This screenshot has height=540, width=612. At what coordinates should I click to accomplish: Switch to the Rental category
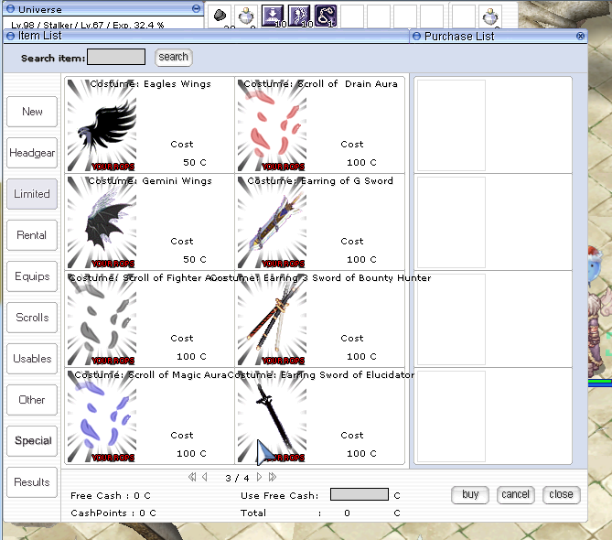(x=32, y=235)
